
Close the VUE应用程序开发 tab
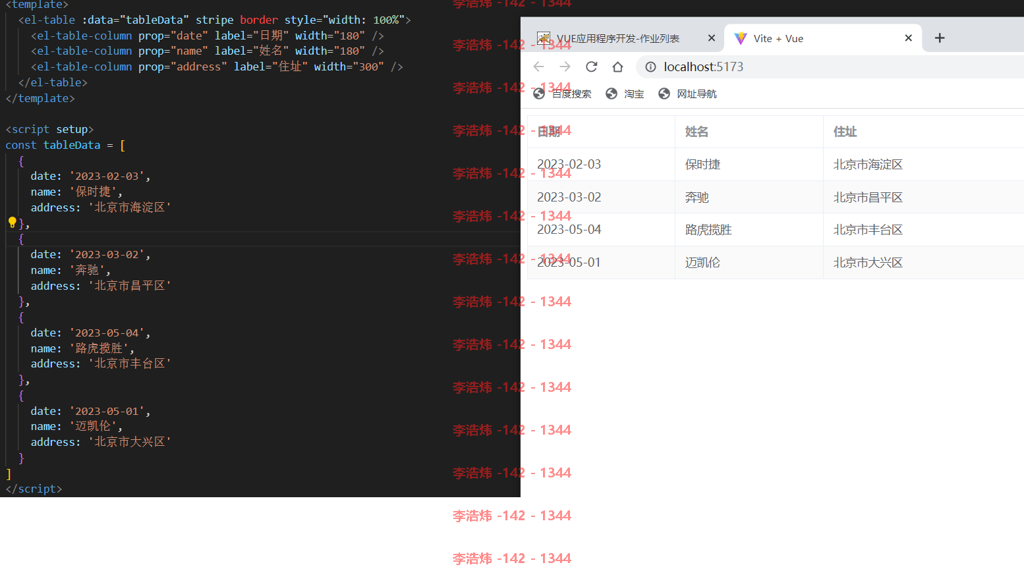(x=712, y=38)
